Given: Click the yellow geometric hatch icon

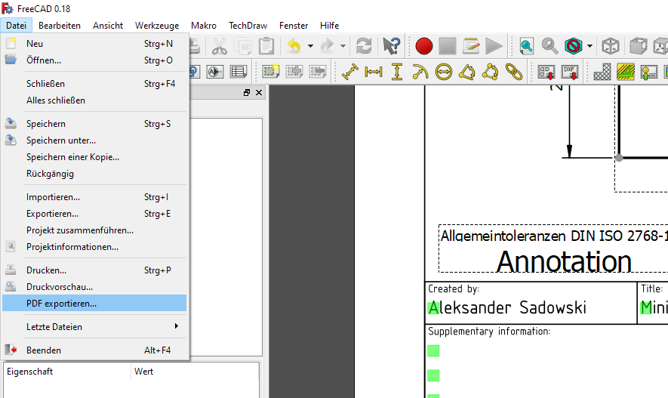Looking at the screenshot, I should coord(626,72).
